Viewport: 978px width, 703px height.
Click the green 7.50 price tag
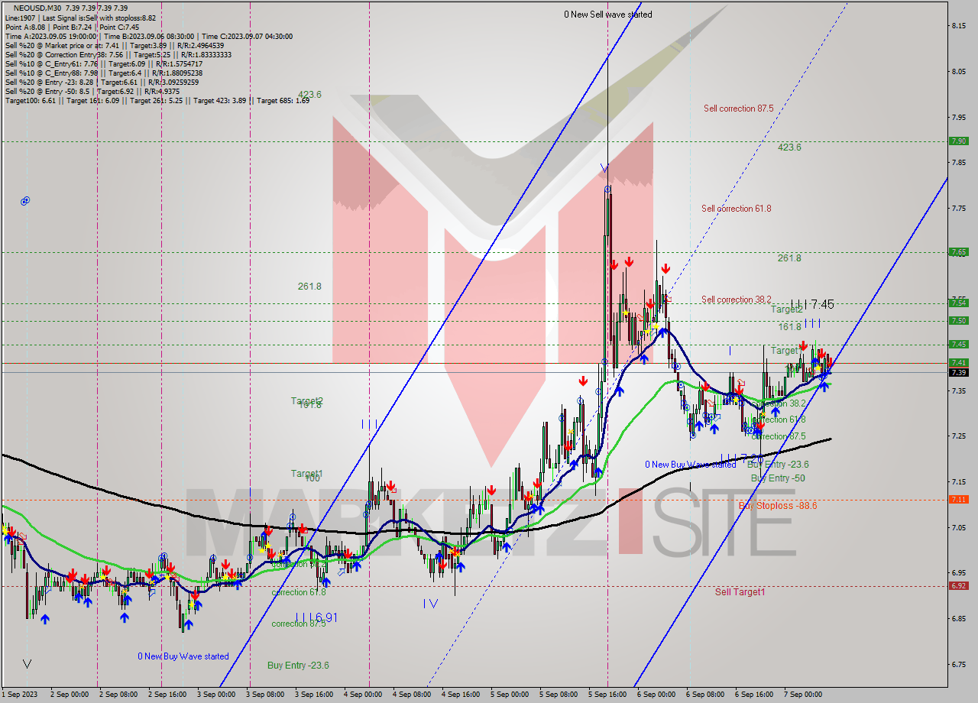click(958, 320)
